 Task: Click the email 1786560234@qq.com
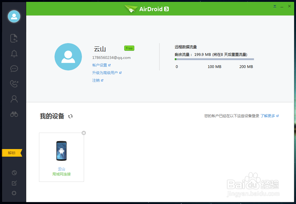pyautogui.click(x=111, y=58)
